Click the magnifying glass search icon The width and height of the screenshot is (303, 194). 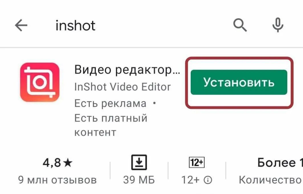pyautogui.click(x=240, y=25)
